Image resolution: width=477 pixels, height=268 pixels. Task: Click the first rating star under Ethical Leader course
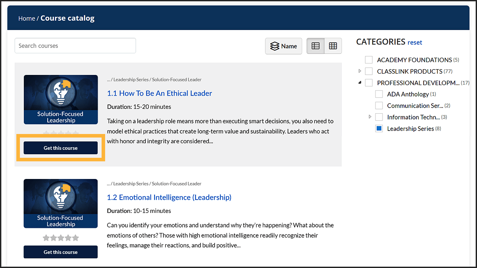click(x=46, y=133)
